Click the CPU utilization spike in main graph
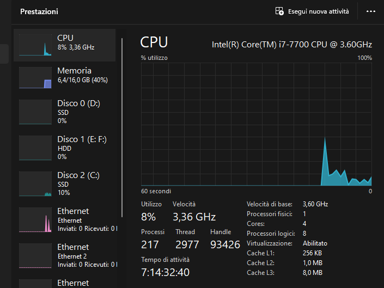 325,162
